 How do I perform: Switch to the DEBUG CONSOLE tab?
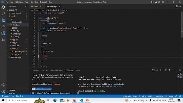[x=57, y=70]
